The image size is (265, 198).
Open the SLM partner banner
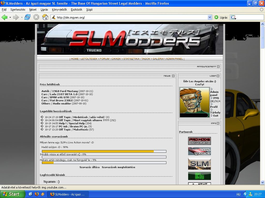pyautogui.click(x=200, y=163)
